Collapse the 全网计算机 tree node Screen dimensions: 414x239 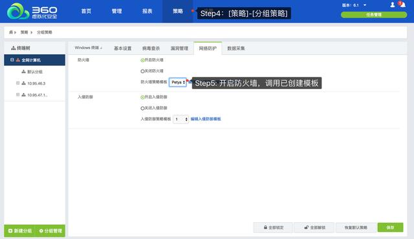(12, 60)
